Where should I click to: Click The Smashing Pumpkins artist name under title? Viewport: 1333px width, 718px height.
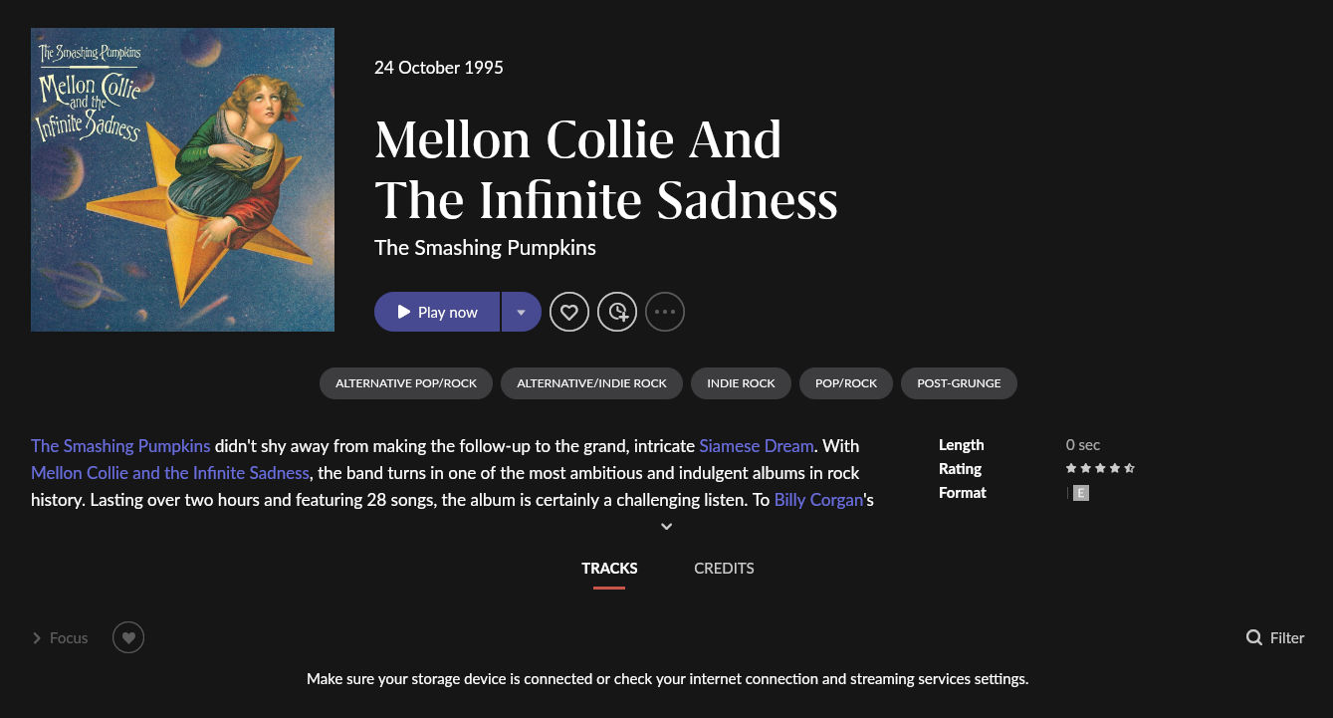[x=485, y=247]
